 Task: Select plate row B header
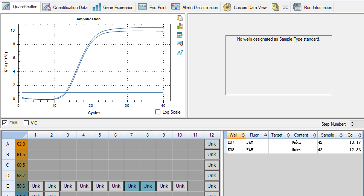[x=8, y=155]
